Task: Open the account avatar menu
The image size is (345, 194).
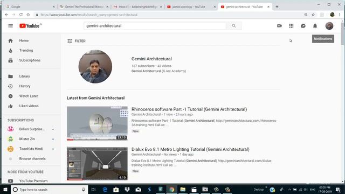Action: 329,26
